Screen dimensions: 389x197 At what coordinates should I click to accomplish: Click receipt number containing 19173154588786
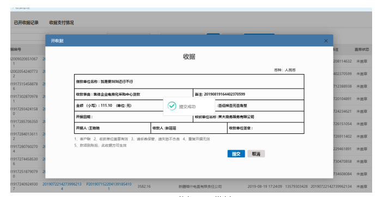[x=24, y=86]
